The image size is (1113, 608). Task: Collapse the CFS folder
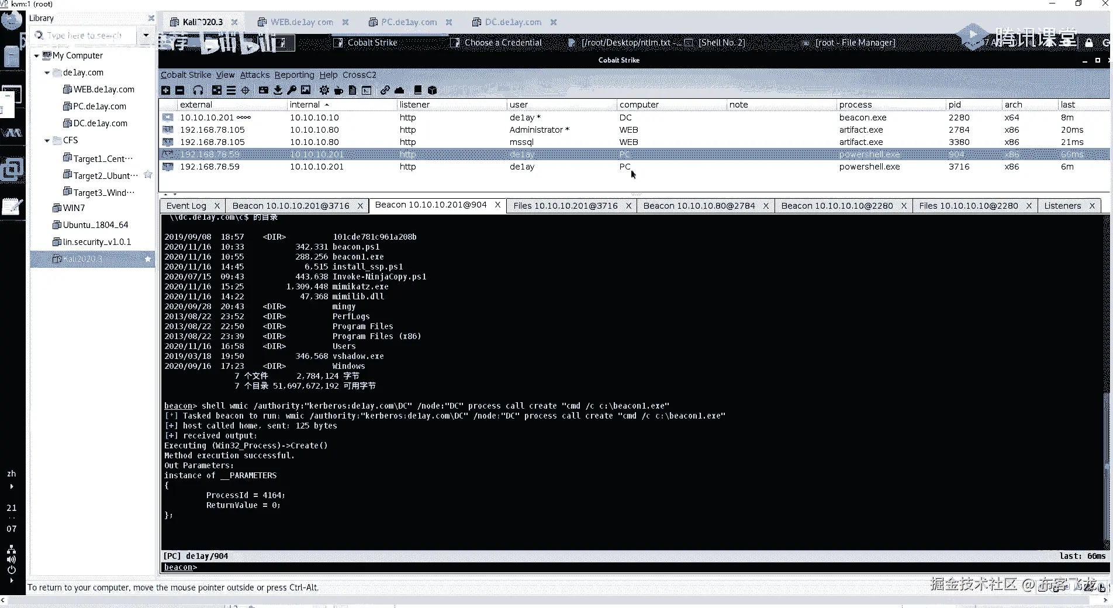pyautogui.click(x=47, y=140)
